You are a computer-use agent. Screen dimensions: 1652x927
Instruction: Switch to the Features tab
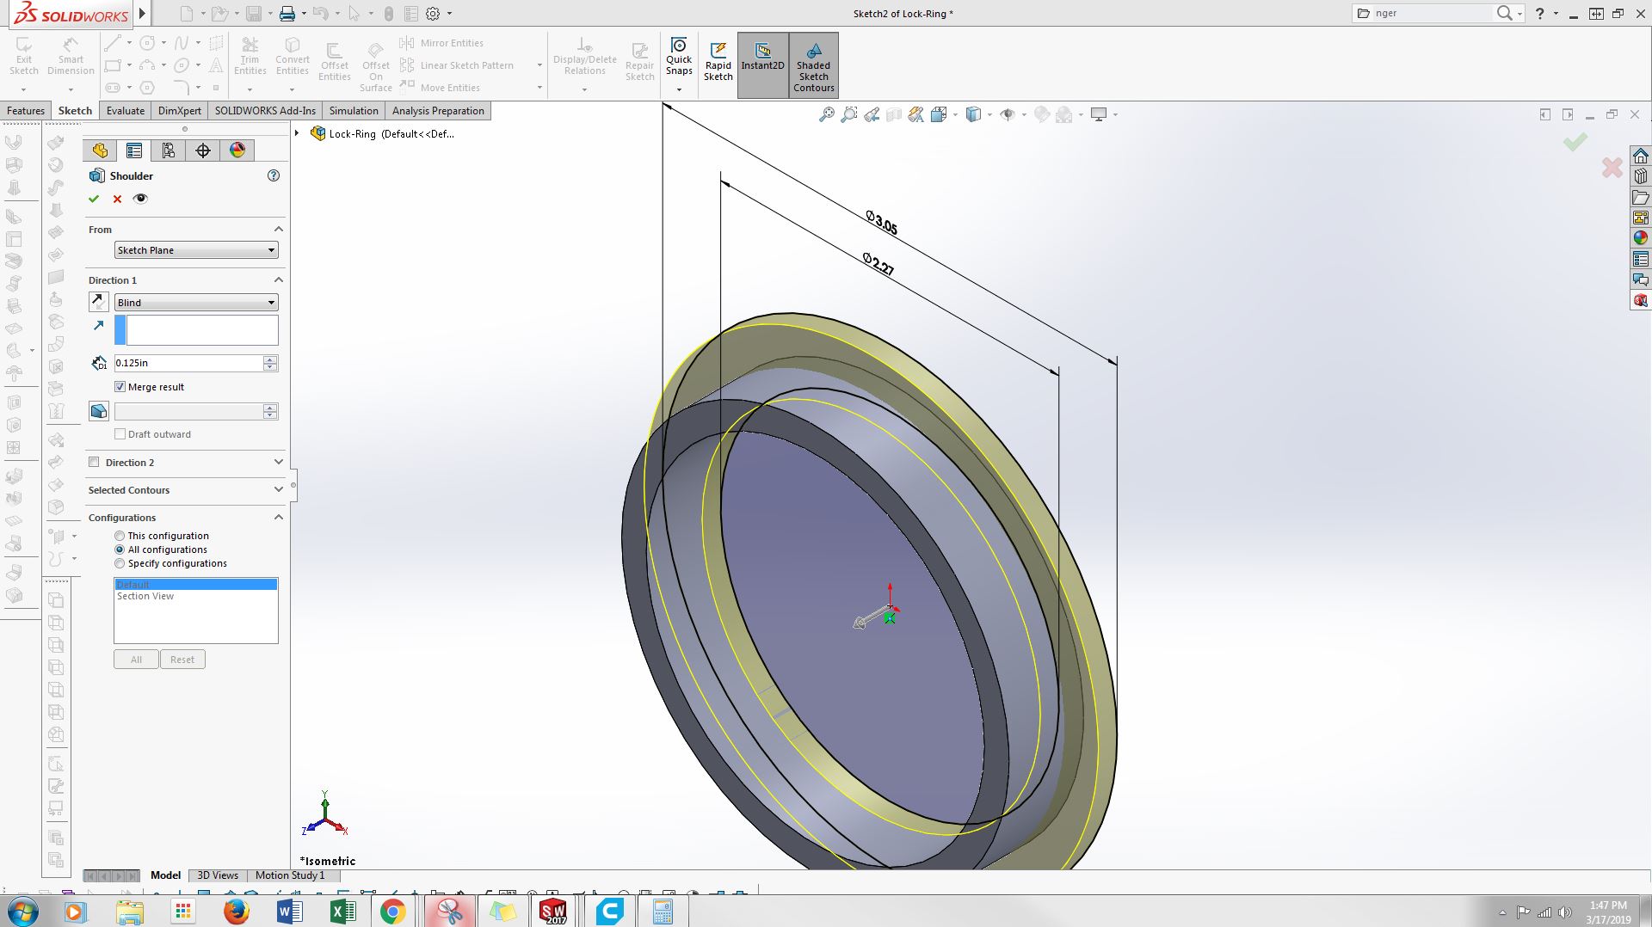(26, 111)
